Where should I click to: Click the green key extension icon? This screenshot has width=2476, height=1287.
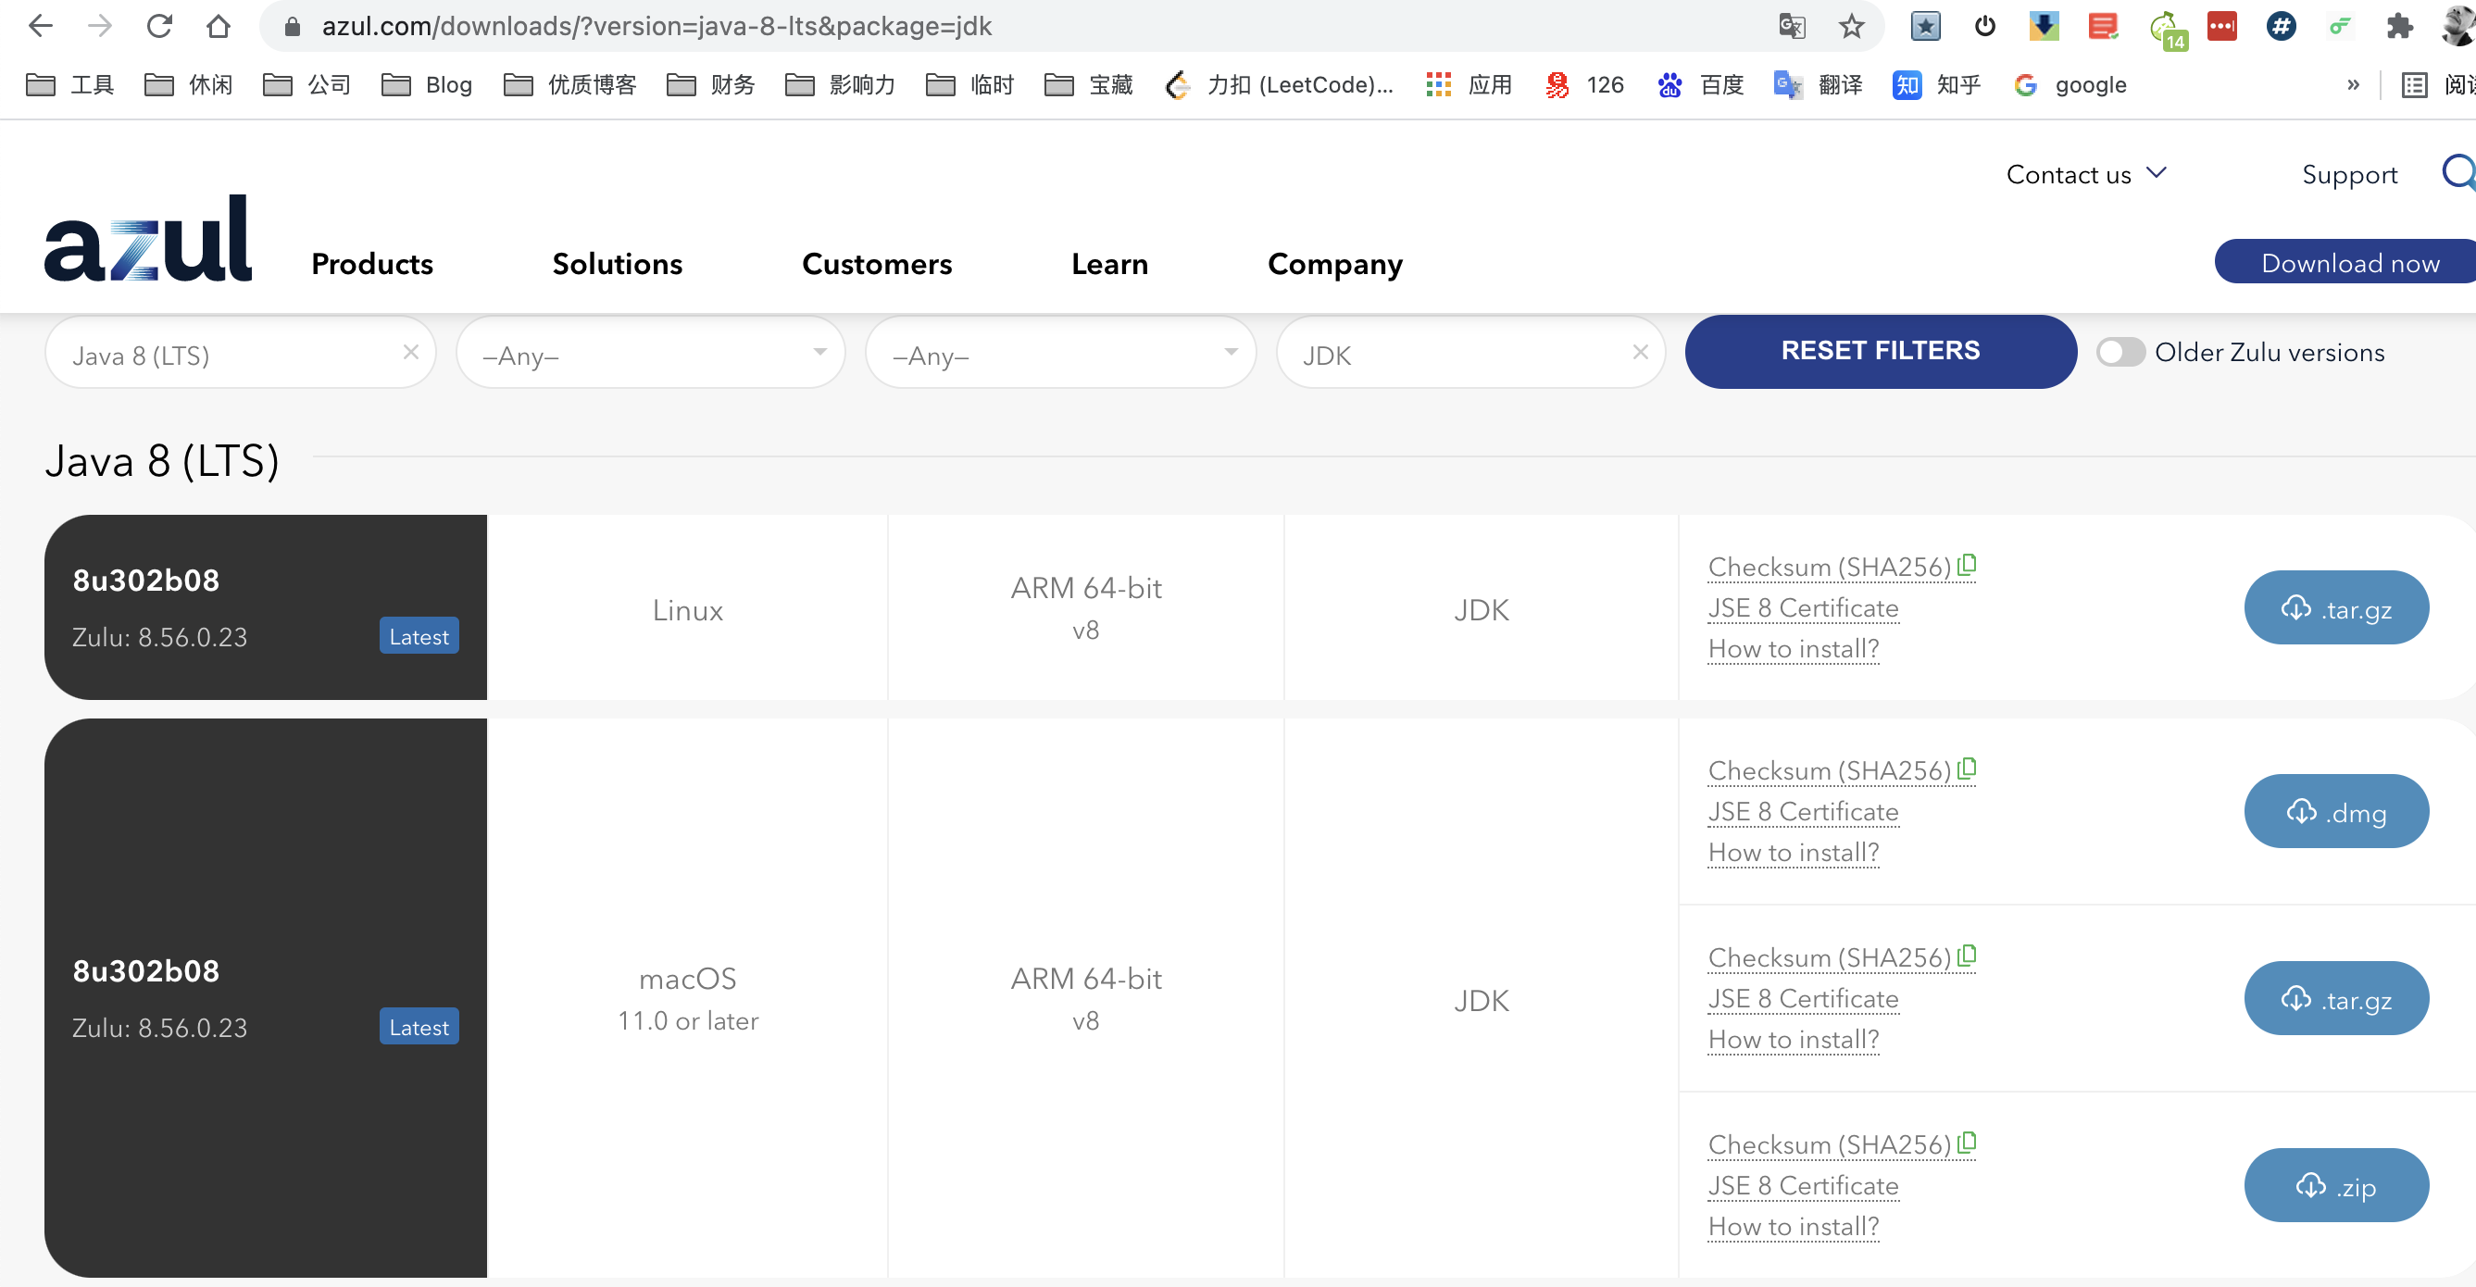tap(2340, 26)
